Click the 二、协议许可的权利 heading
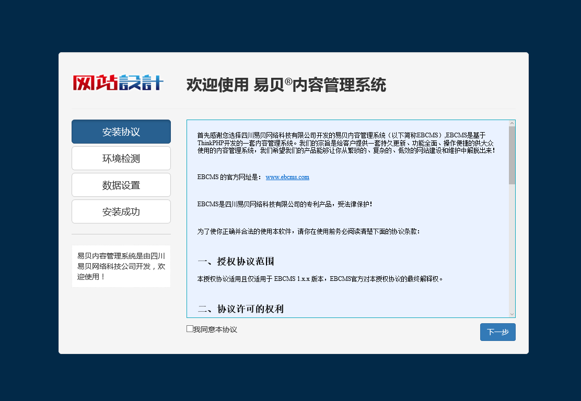 pos(240,309)
